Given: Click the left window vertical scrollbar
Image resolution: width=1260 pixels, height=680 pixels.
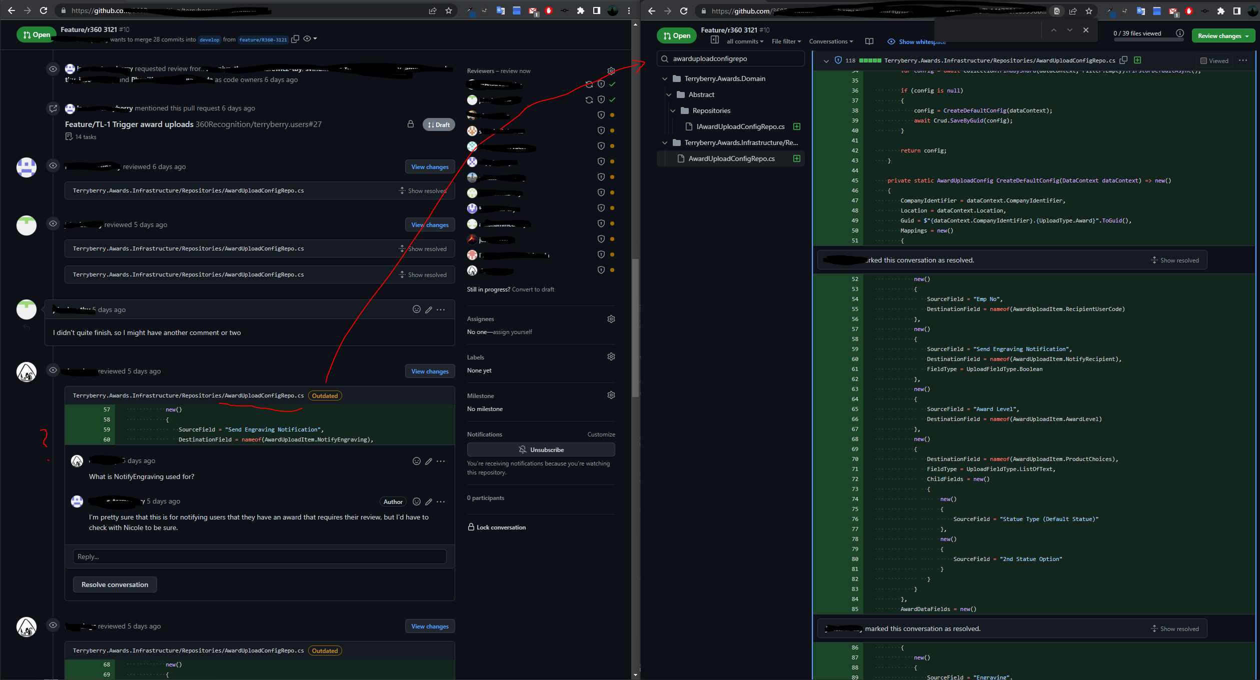Looking at the screenshot, I should click(635, 327).
